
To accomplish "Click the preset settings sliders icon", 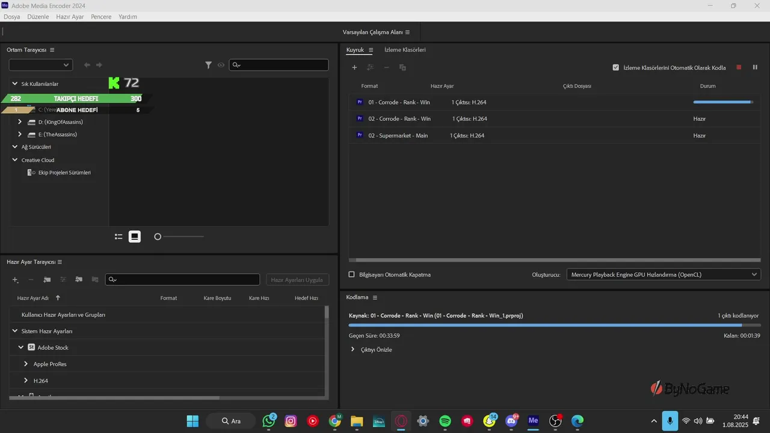I will 63,280.
